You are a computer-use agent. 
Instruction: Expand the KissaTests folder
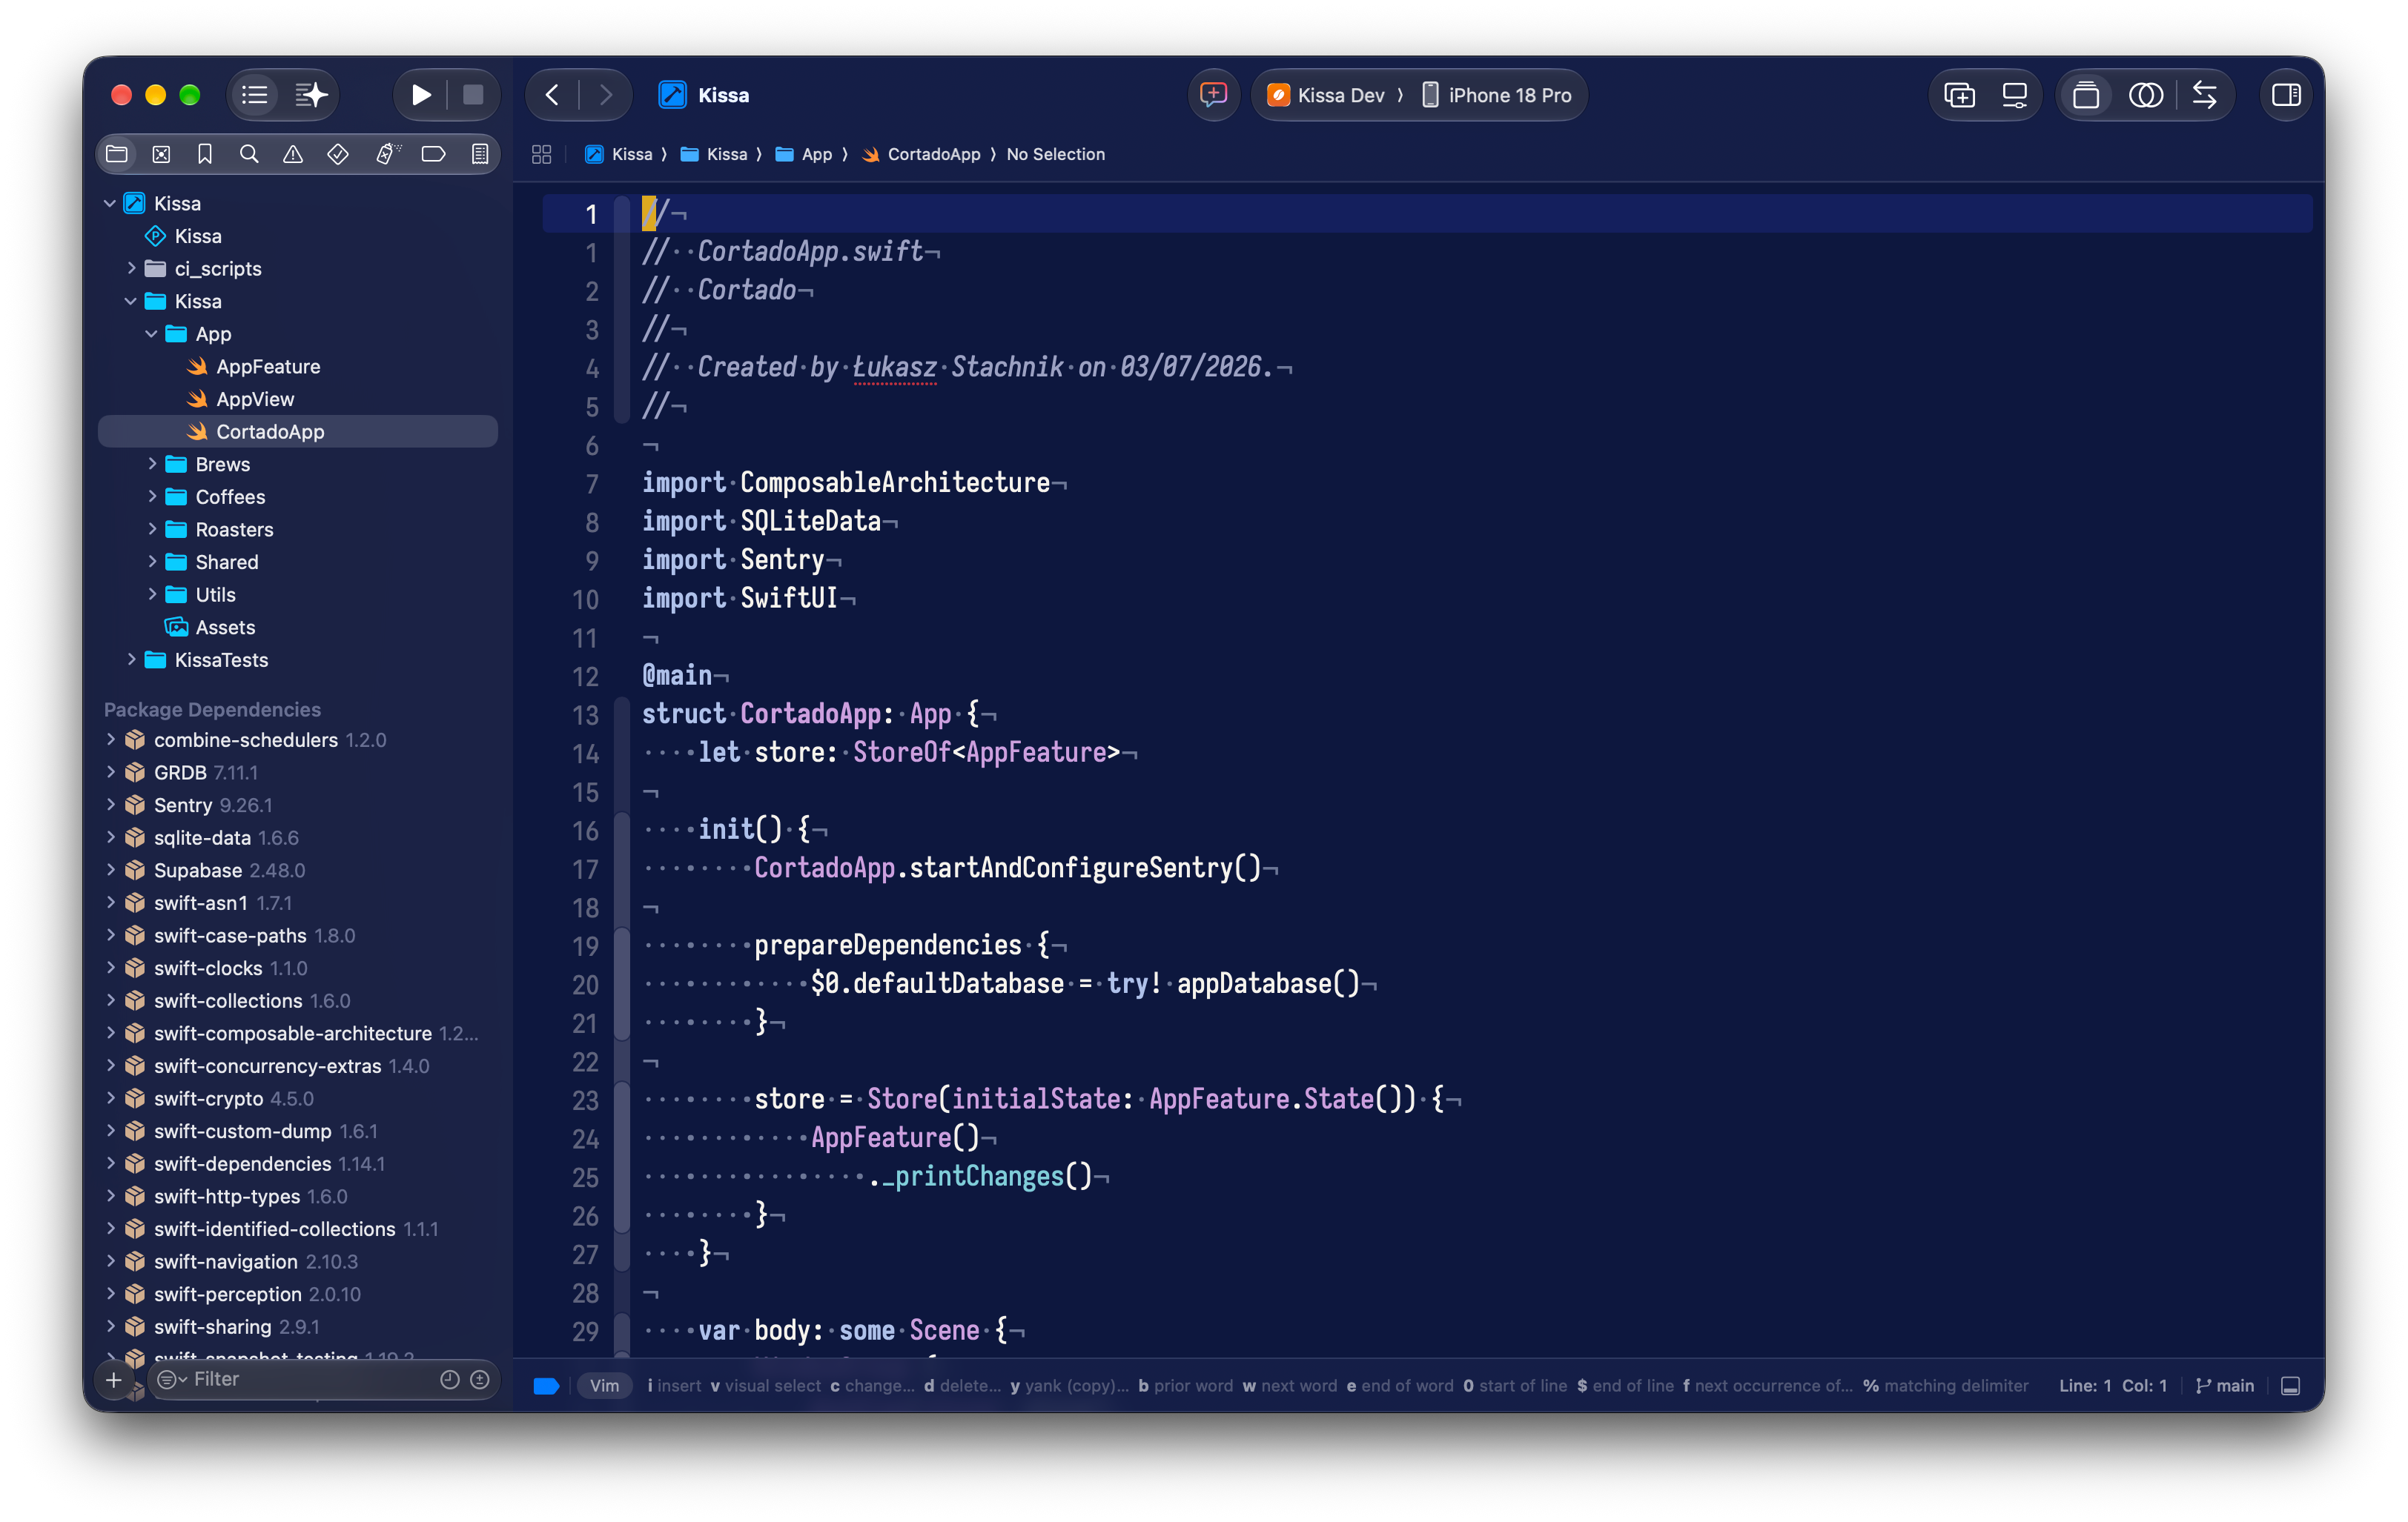(x=131, y=659)
